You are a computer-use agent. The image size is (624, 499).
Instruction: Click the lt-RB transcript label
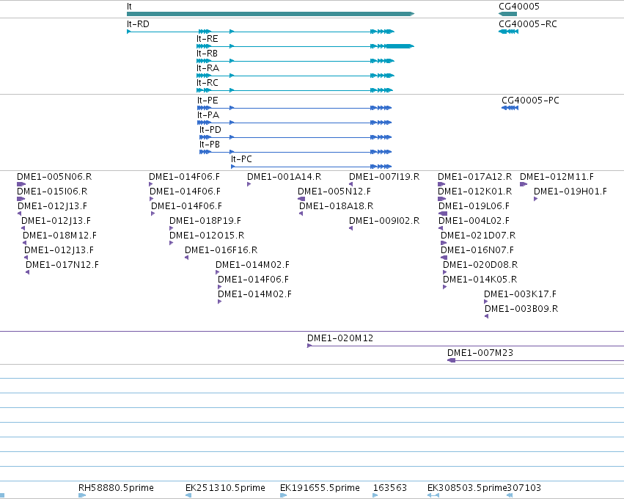[x=207, y=54]
